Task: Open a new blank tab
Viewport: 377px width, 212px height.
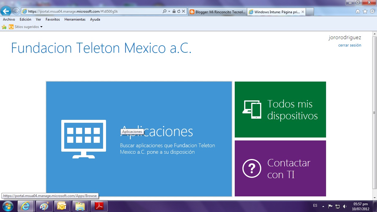Action: [310, 12]
